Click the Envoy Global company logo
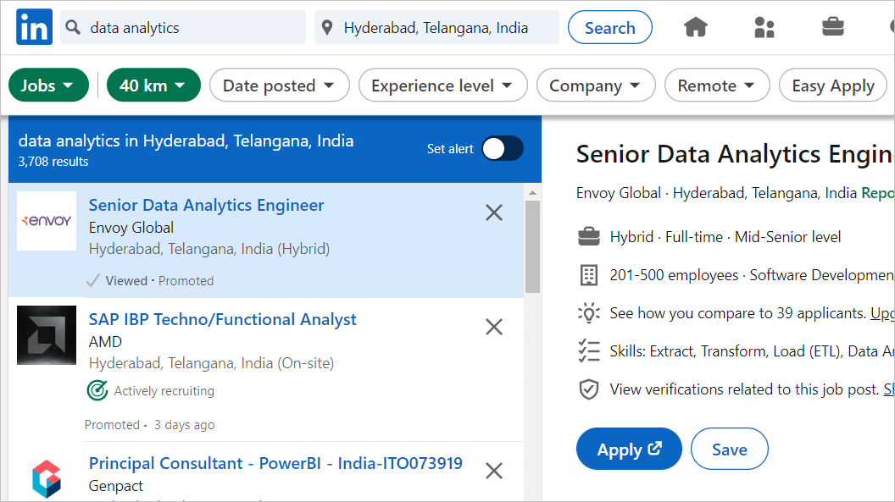The image size is (895, 502). tap(47, 221)
